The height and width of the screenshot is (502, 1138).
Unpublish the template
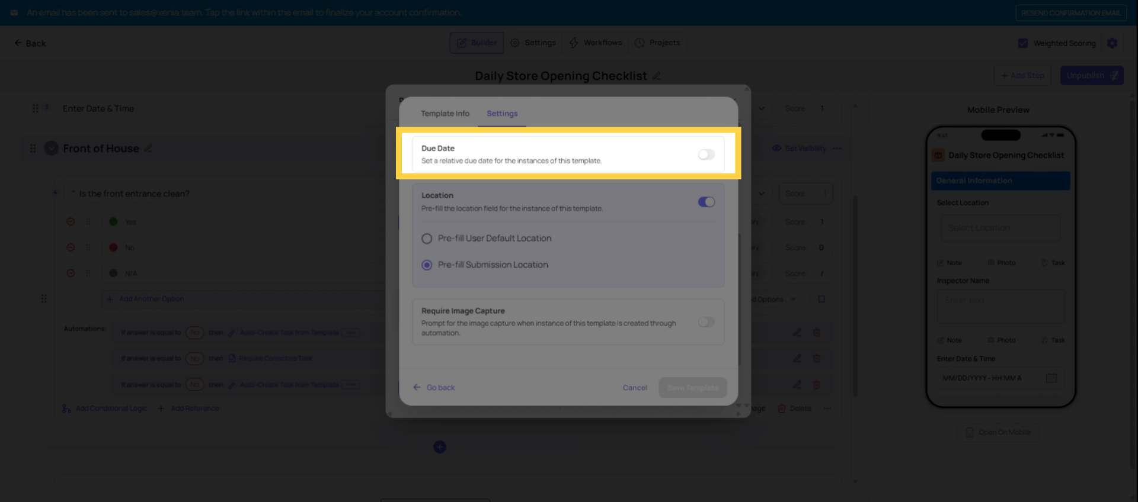[1092, 76]
